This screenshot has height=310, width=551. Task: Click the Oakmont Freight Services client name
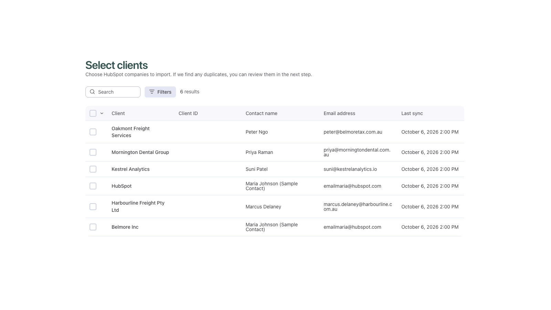(131, 132)
